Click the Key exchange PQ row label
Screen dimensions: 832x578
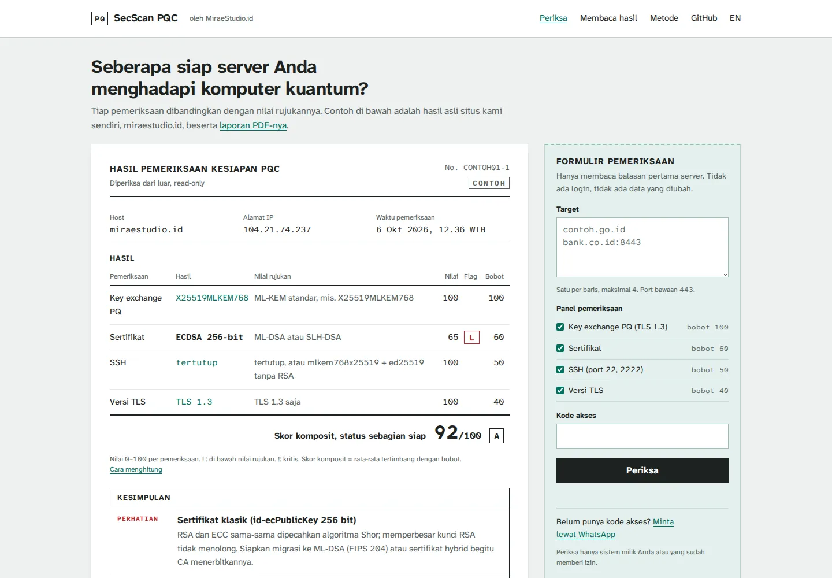pos(136,305)
